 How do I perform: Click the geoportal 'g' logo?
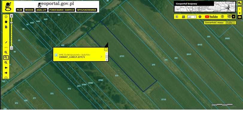point(8,7)
